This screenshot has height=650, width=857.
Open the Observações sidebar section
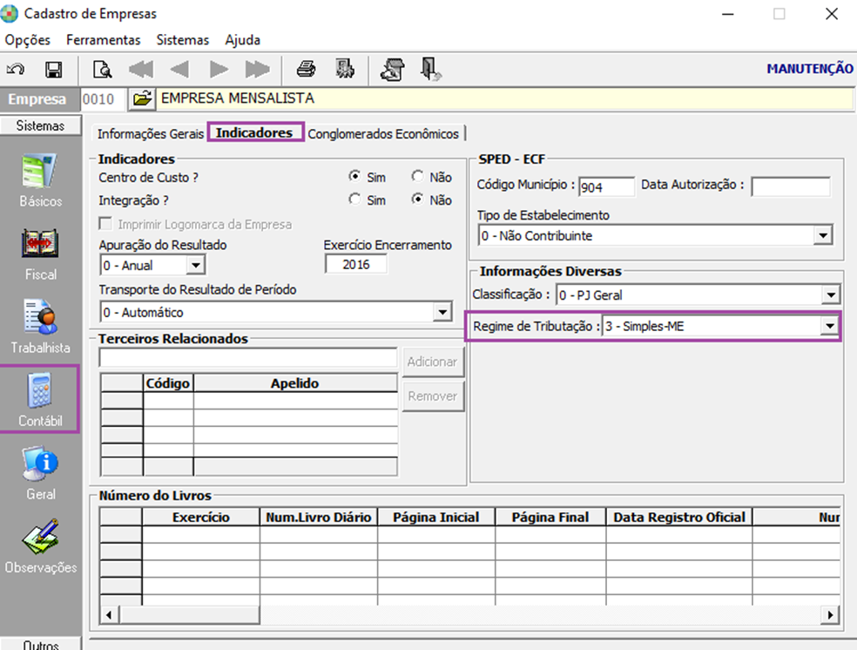coord(40,546)
